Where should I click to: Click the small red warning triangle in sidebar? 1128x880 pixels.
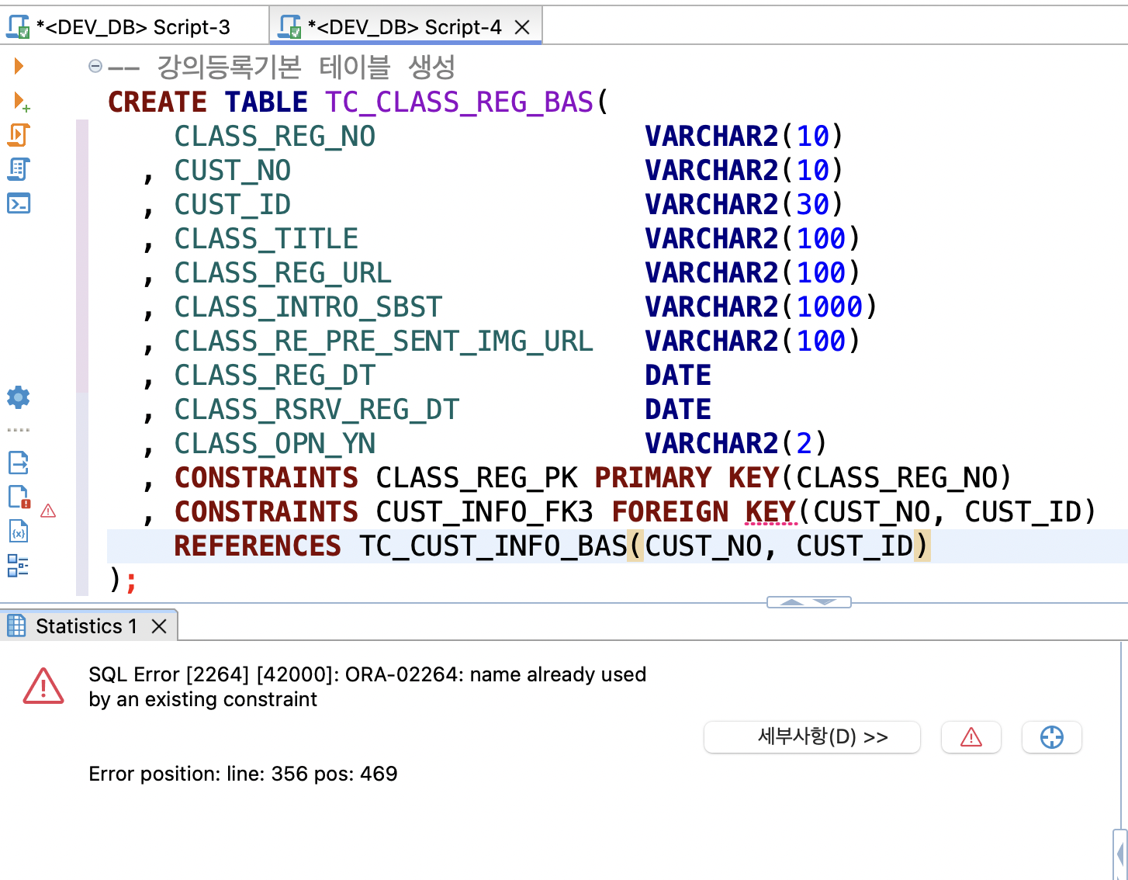[x=48, y=511]
